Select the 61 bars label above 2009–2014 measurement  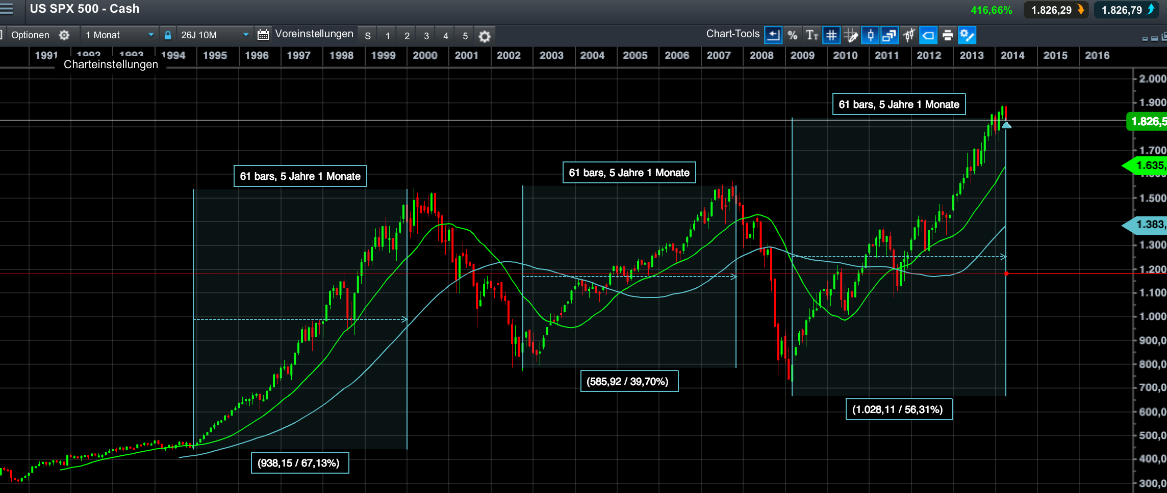(x=899, y=104)
